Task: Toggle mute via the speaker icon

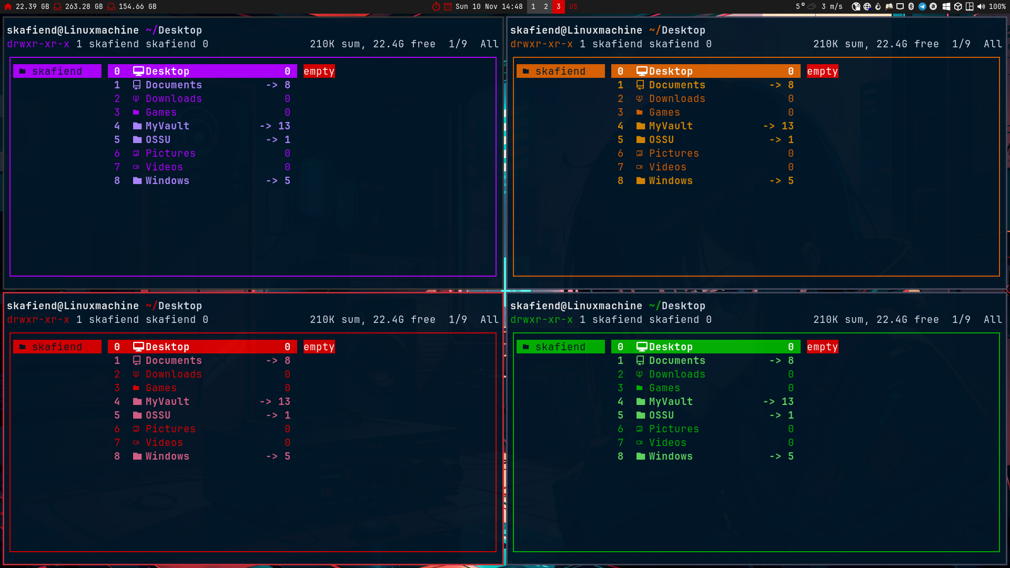Action: [981, 7]
